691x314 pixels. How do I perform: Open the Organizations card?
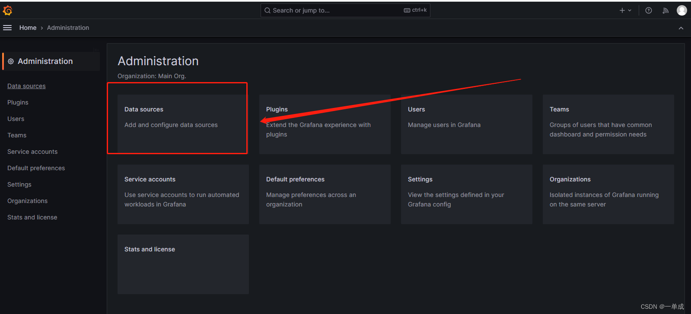[608, 194]
